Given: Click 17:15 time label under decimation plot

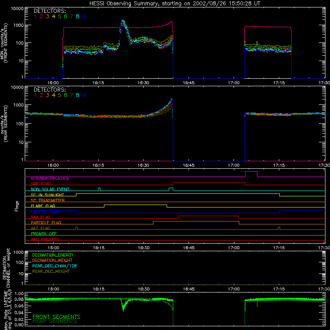Looking at the screenshot, I should pyautogui.click(x=279, y=289).
